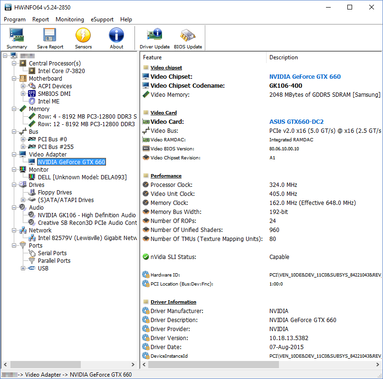The width and height of the screenshot is (383, 379).
Task: Click the USB icon in tree
Action: [x=32, y=268]
